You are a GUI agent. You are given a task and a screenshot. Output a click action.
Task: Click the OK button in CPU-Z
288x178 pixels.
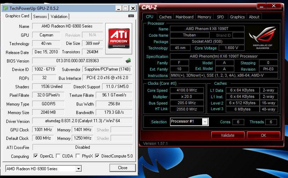(x=263, y=135)
